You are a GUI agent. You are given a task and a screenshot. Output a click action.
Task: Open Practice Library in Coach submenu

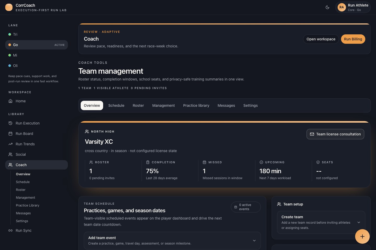click(27, 205)
